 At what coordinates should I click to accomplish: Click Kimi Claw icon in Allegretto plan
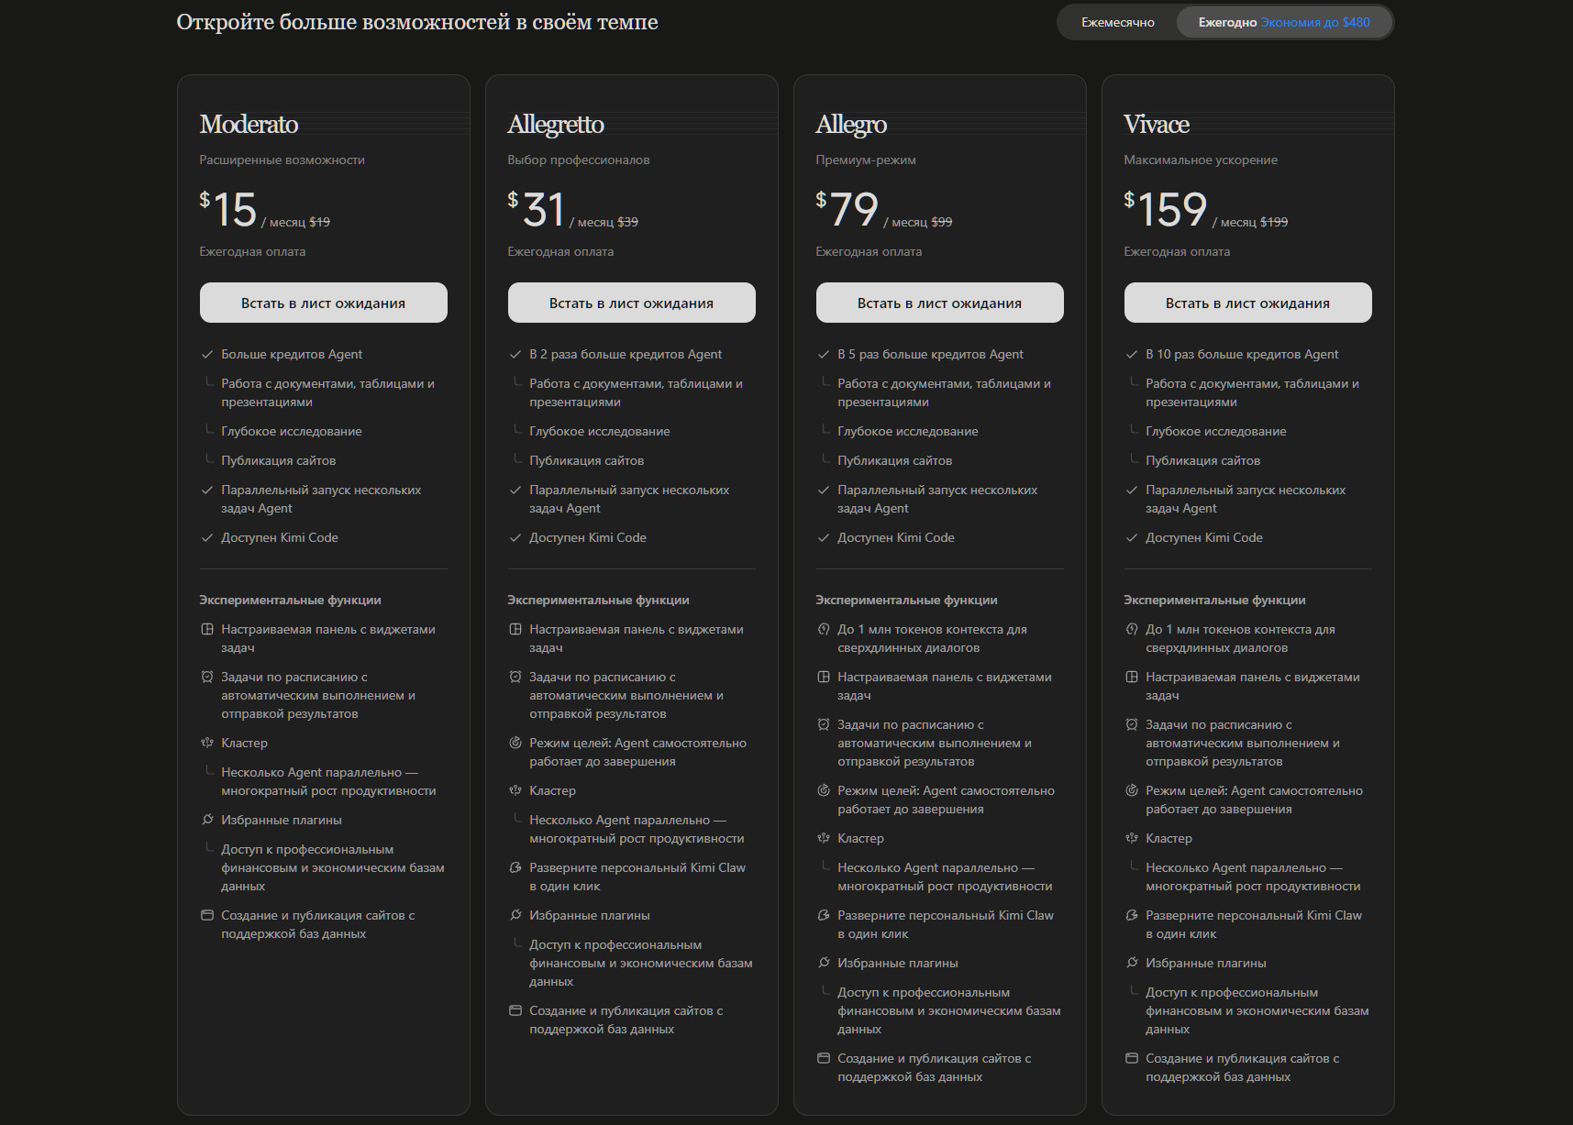pos(515,867)
